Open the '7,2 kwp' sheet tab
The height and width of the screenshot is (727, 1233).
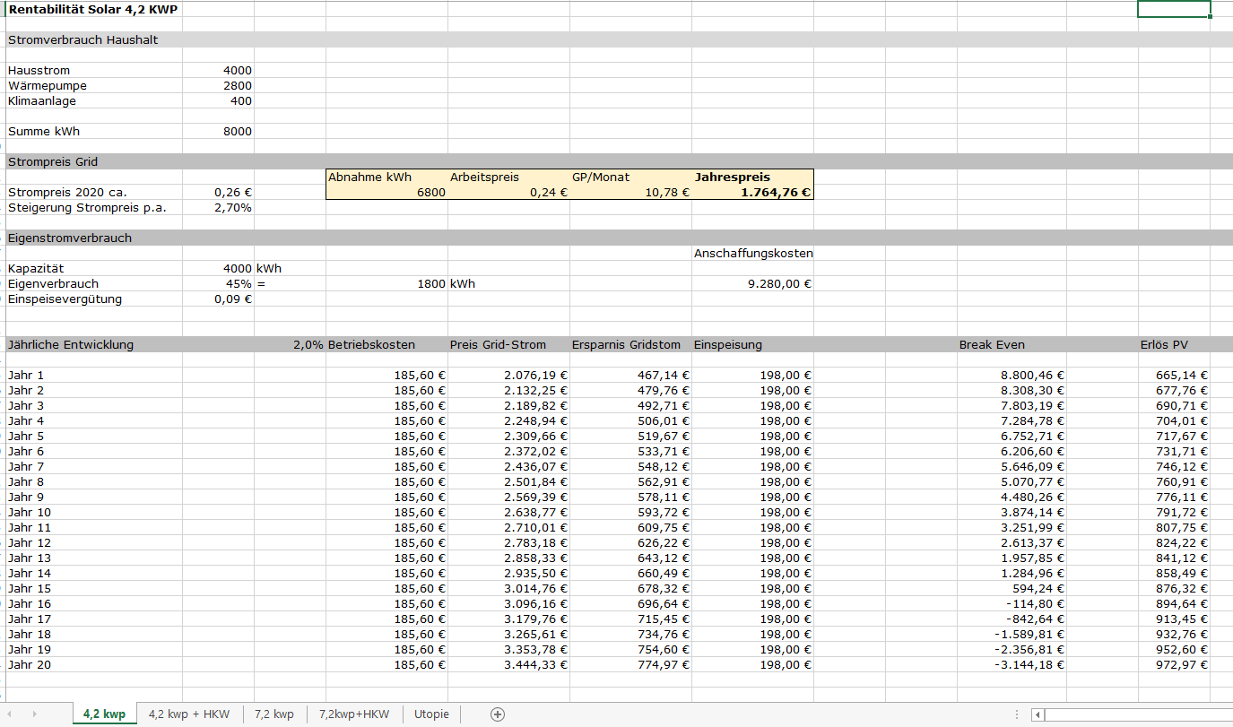click(x=274, y=714)
